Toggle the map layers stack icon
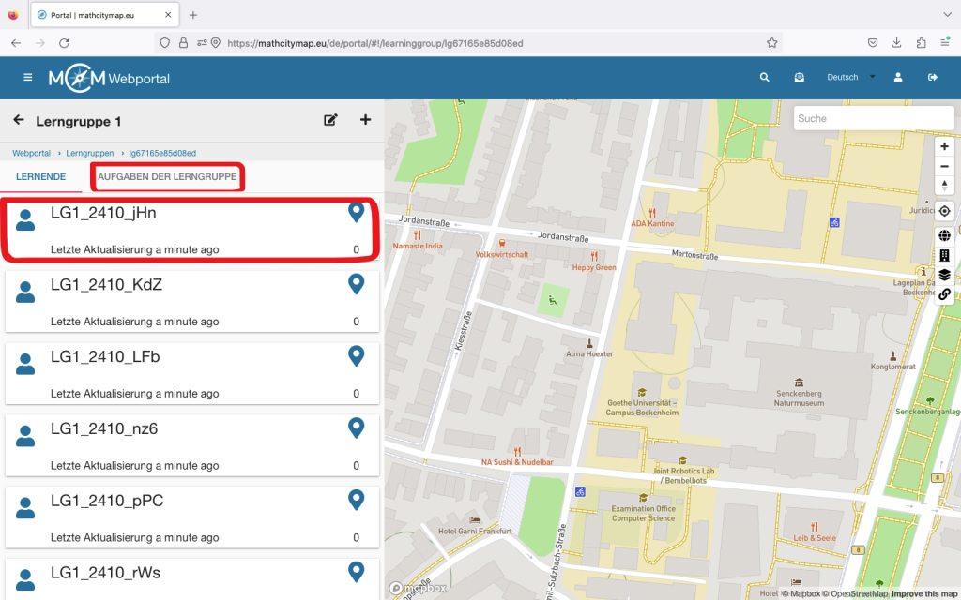961x600 pixels. (x=944, y=275)
